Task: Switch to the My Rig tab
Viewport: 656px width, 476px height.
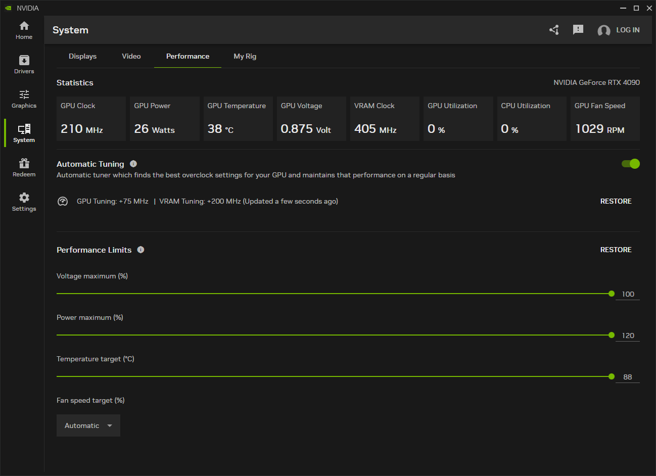Action: 245,56
